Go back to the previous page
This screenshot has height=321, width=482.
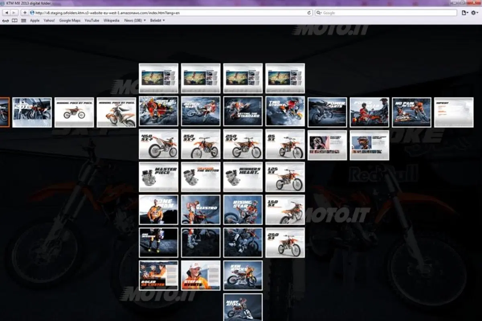(6, 13)
